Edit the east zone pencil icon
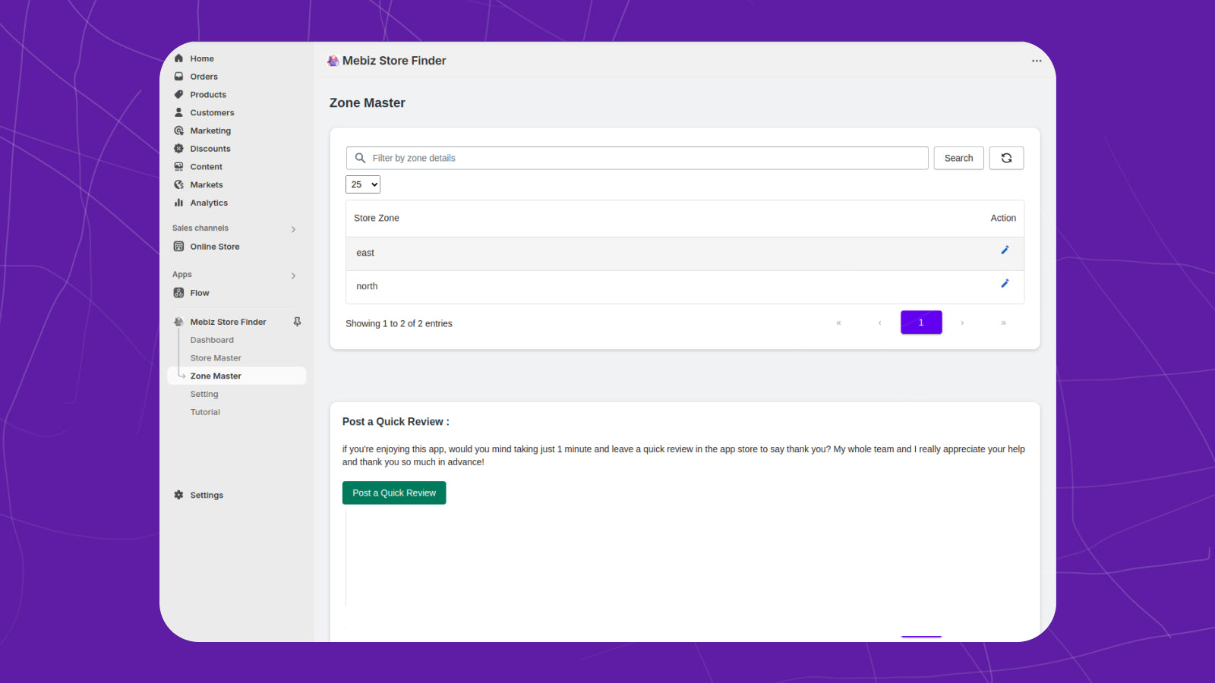Image resolution: width=1215 pixels, height=683 pixels. [1005, 250]
